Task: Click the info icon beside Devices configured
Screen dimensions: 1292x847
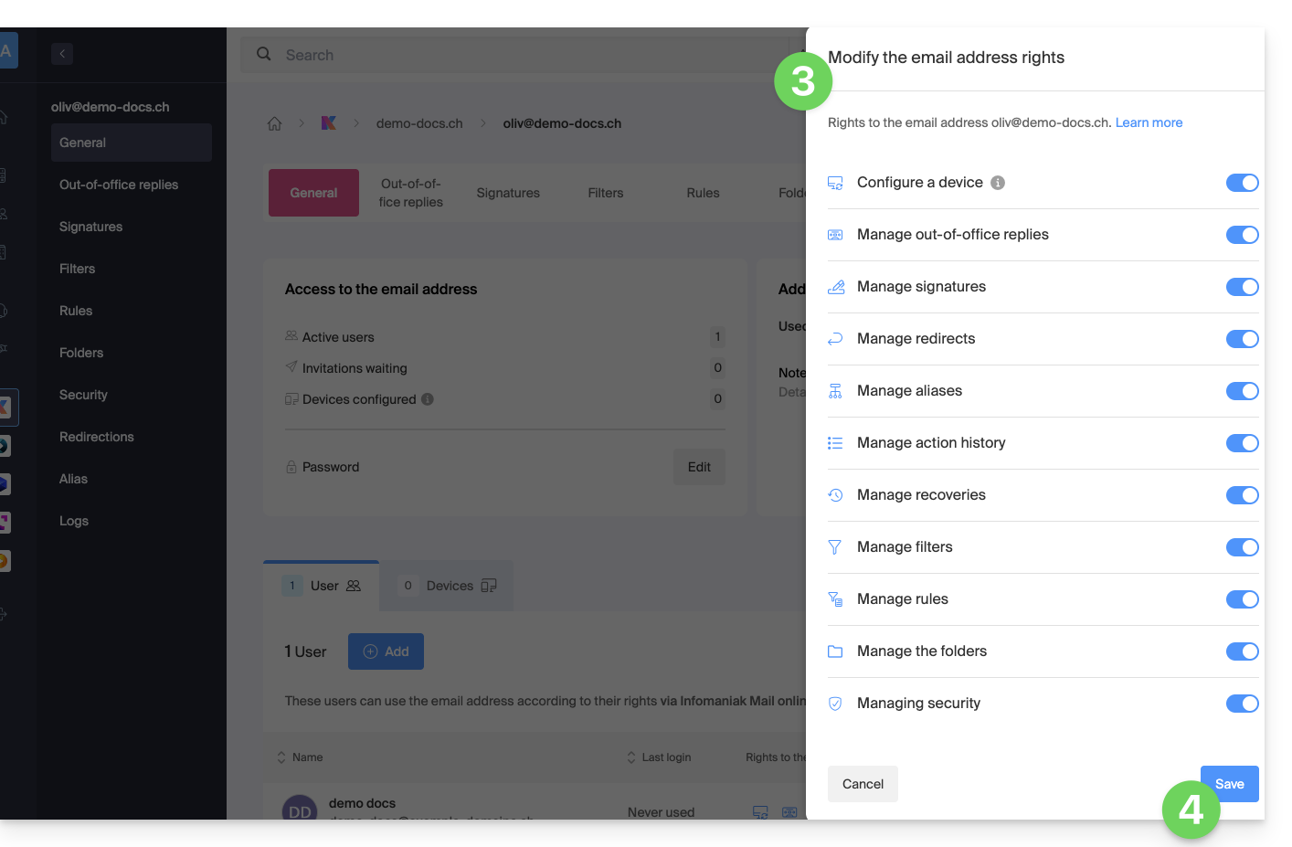Action: tap(428, 399)
